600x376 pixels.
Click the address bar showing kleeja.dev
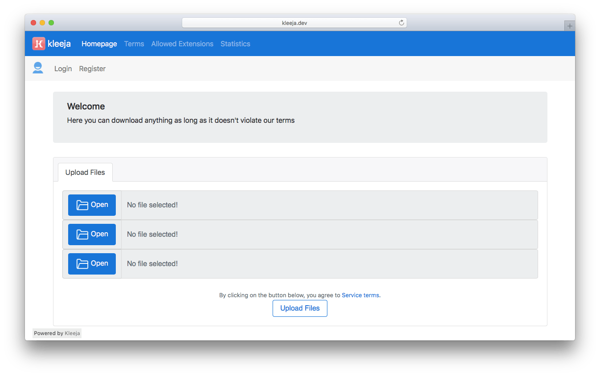click(x=294, y=22)
